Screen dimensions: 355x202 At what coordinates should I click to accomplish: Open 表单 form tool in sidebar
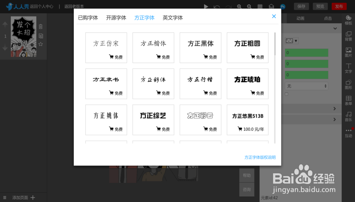[349, 100]
